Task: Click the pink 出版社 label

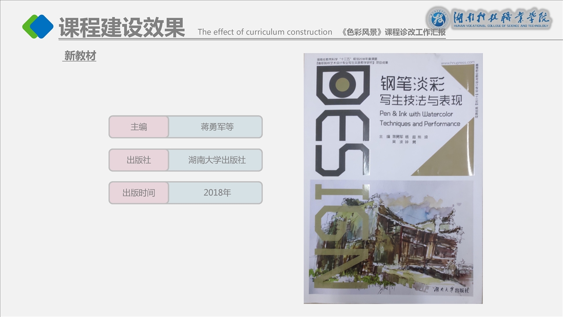Action: (139, 160)
